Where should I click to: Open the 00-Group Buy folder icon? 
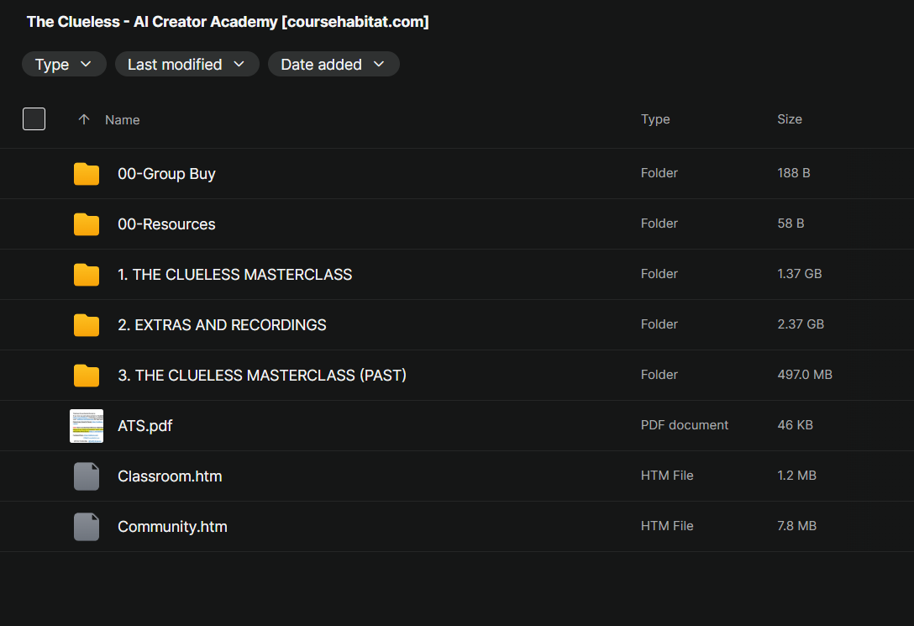tap(87, 174)
